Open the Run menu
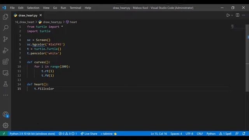Screen dimensions: 249x140 coord(63,8)
